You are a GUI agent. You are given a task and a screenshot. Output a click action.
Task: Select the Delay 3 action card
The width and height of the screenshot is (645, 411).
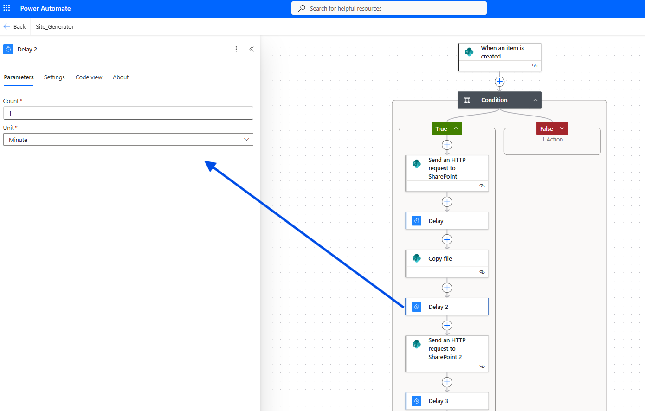pos(447,401)
